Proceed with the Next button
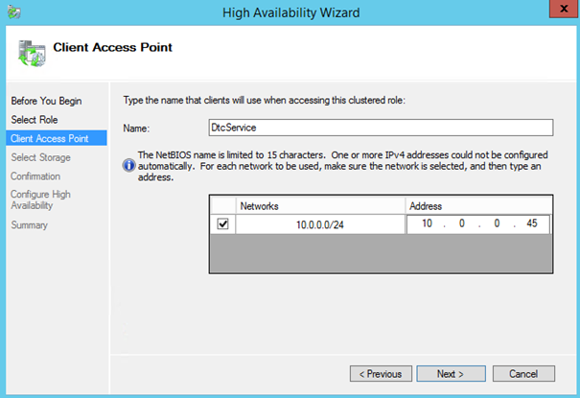The image size is (580, 398). (449, 373)
